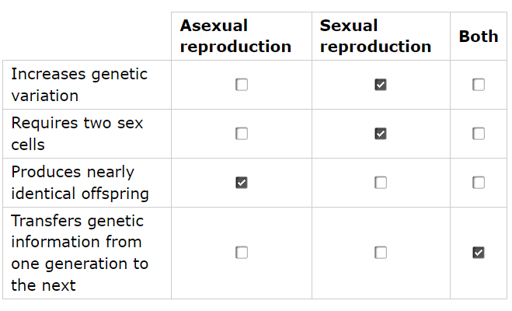
Task: Click the Requires two sex cells label
Action: (77, 134)
